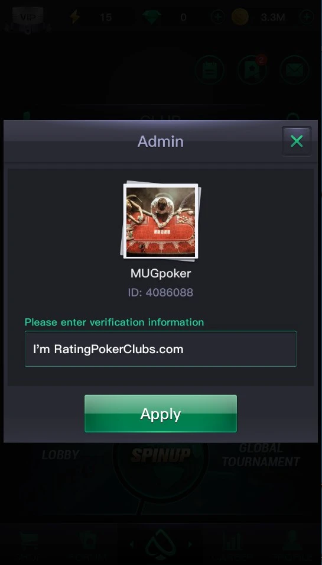Add diamonds with the plus button
The height and width of the screenshot is (565, 322).
pyautogui.click(x=217, y=17)
